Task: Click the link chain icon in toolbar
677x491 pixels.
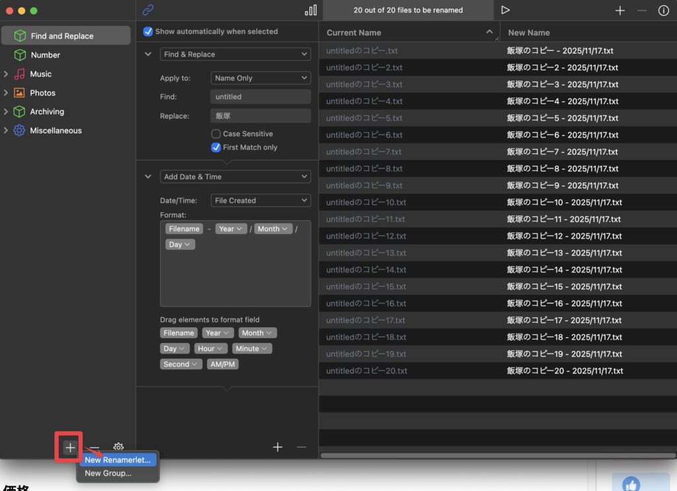Action: (148, 10)
